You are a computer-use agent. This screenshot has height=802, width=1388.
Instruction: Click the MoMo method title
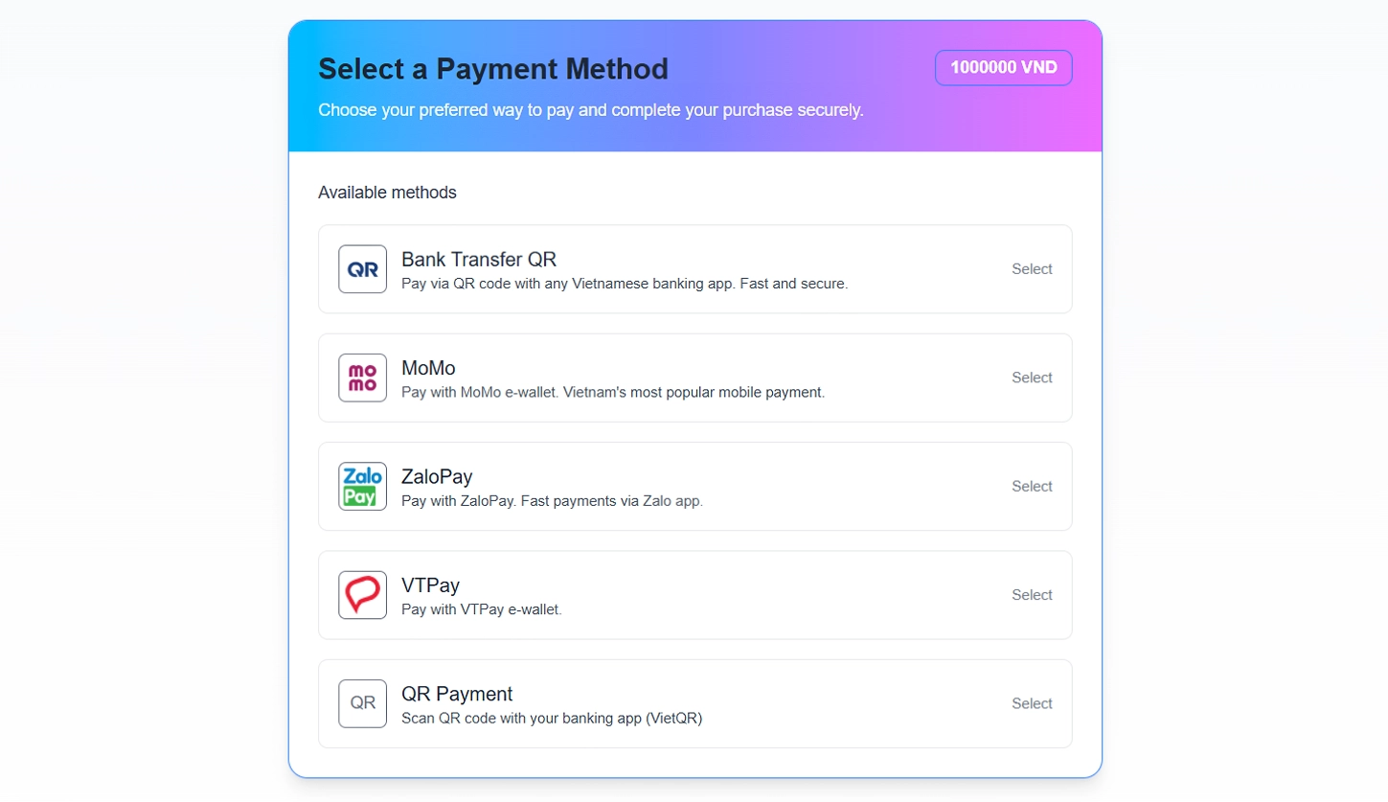428,368
